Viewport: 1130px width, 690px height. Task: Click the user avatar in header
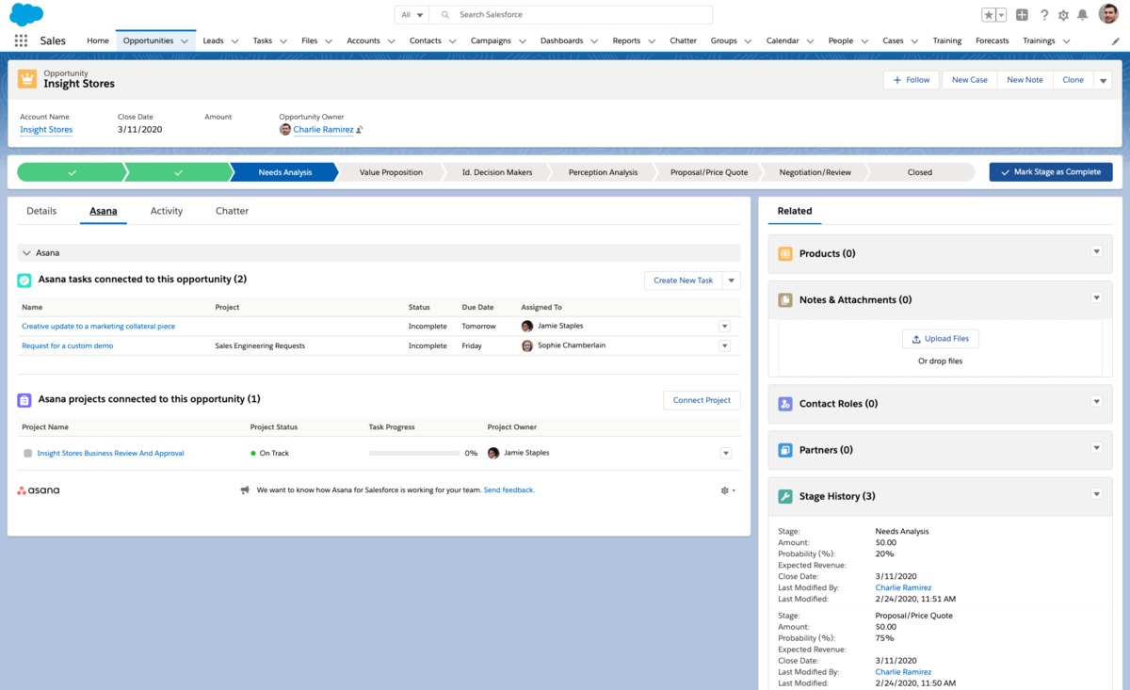[x=1108, y=15]
